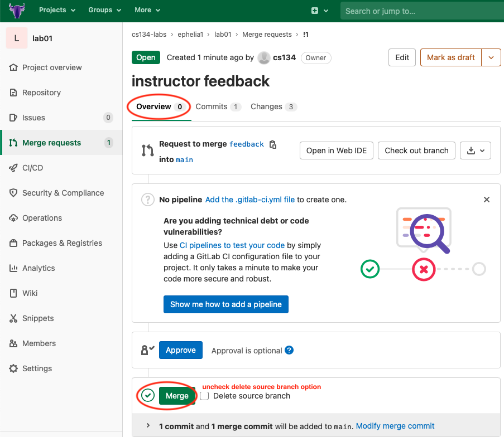Switch to the Commits tab
This screenshot has height=437, width=504.
218,106
